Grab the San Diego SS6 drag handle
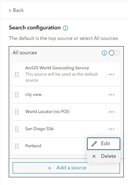This screenshot has width=128, height=185. click(17, 129)
